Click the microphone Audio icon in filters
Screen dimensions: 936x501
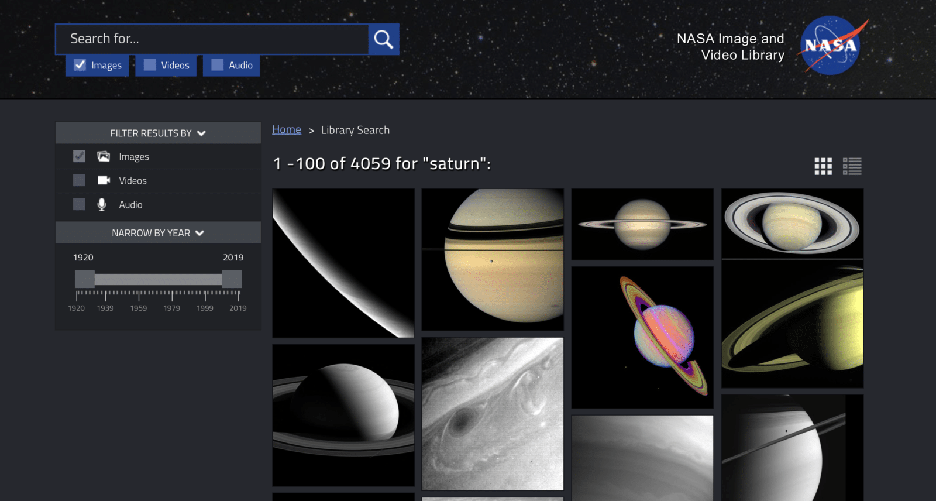click(102, 204)
